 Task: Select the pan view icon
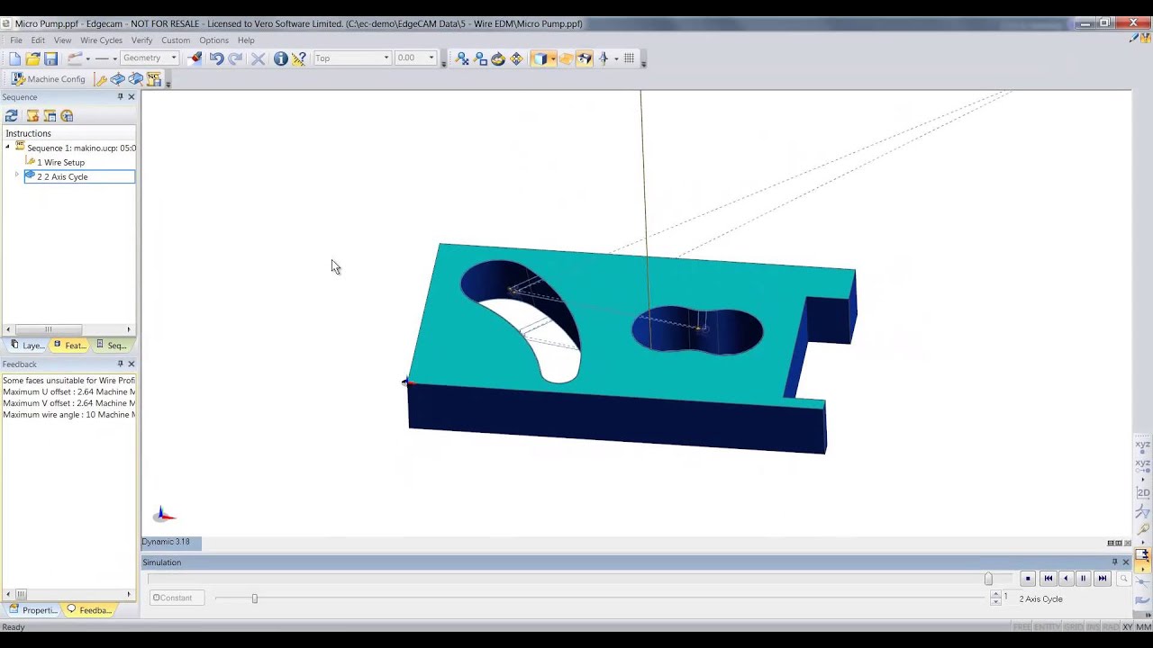(x=516, y=58)
